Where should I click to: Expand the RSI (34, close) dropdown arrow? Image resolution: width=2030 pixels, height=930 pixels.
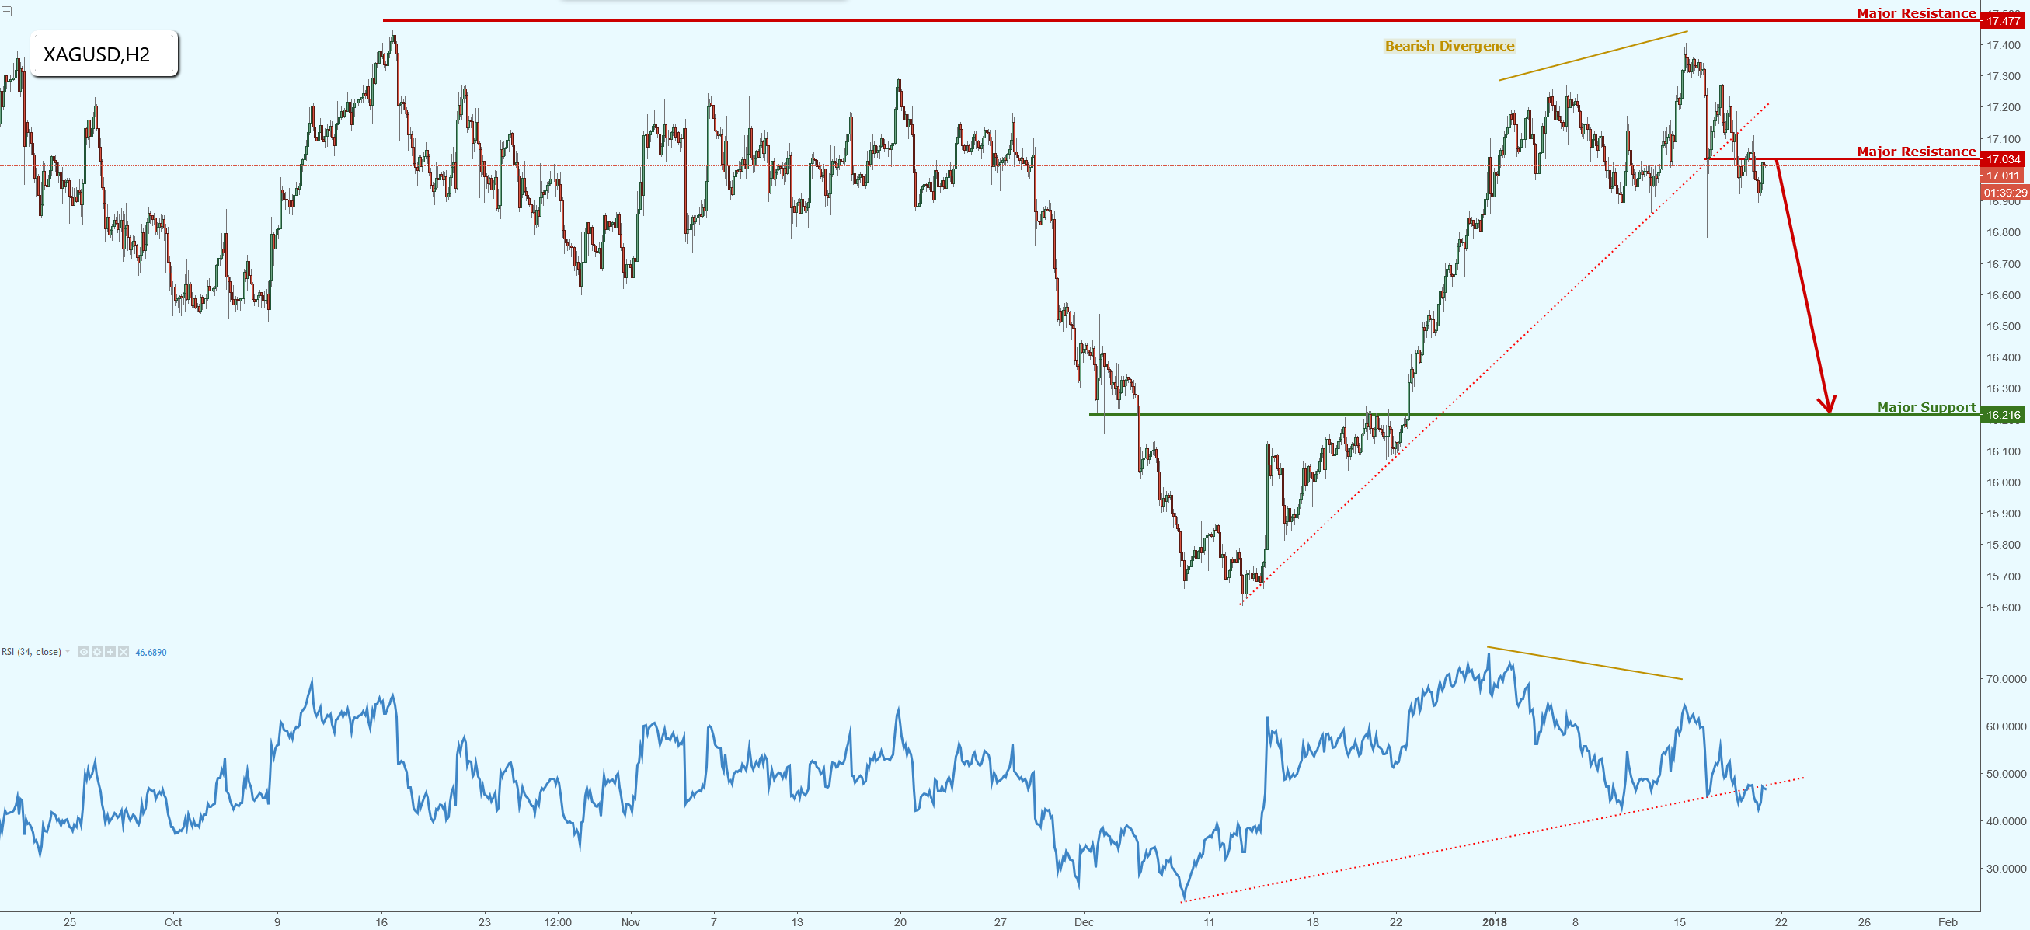[x=68, y=651]
